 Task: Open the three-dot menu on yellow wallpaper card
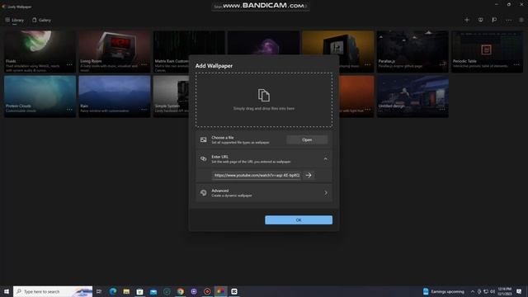click(368, 64)
